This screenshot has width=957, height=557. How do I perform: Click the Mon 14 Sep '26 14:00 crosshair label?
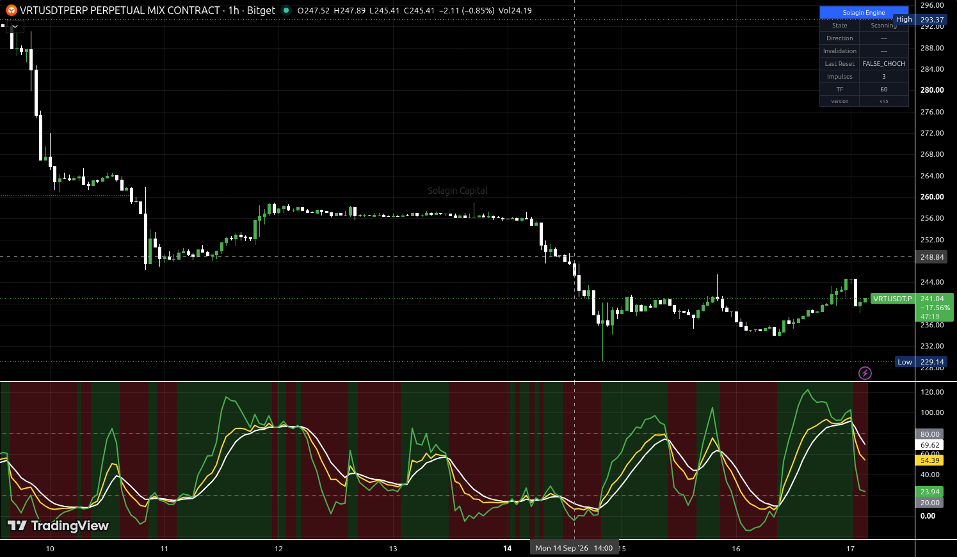point(574,548)
